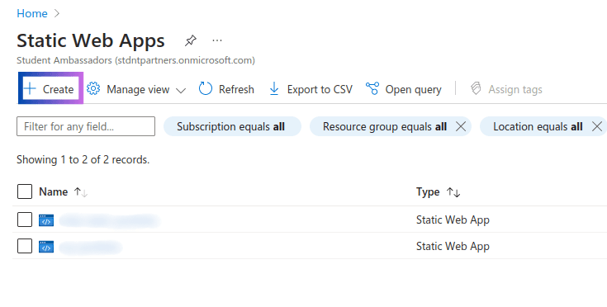Pin Static Web Apps with the pin icon
The width and height of the screenshot is (607, 307).
click(x=191, y=40)
